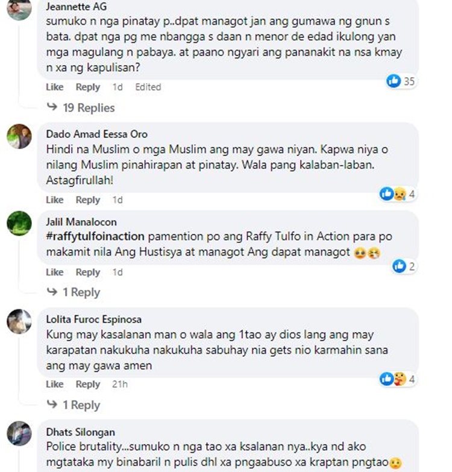Open Dhats Silongan's avatar
This screenshot has width=452, height=472.
click(x=19, y=433)
